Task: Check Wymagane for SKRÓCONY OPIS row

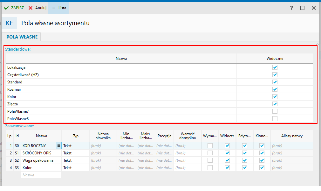Action: coord(210,153)
